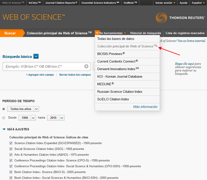Select Colección principal de Web of Science in the list
Image resolution: width=207 pixels, height=180 pixels.
pyautogui.click(x=127, y=46)
